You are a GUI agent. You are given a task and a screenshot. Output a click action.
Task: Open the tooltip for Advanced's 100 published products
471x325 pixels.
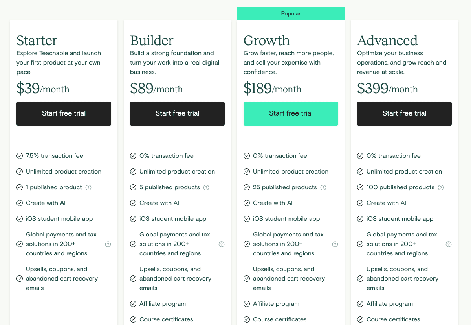click(x=440, y=187)
